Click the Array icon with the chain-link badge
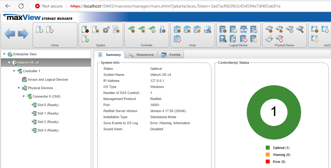Screen dimensions: 331x168 [x=198, y=29]
